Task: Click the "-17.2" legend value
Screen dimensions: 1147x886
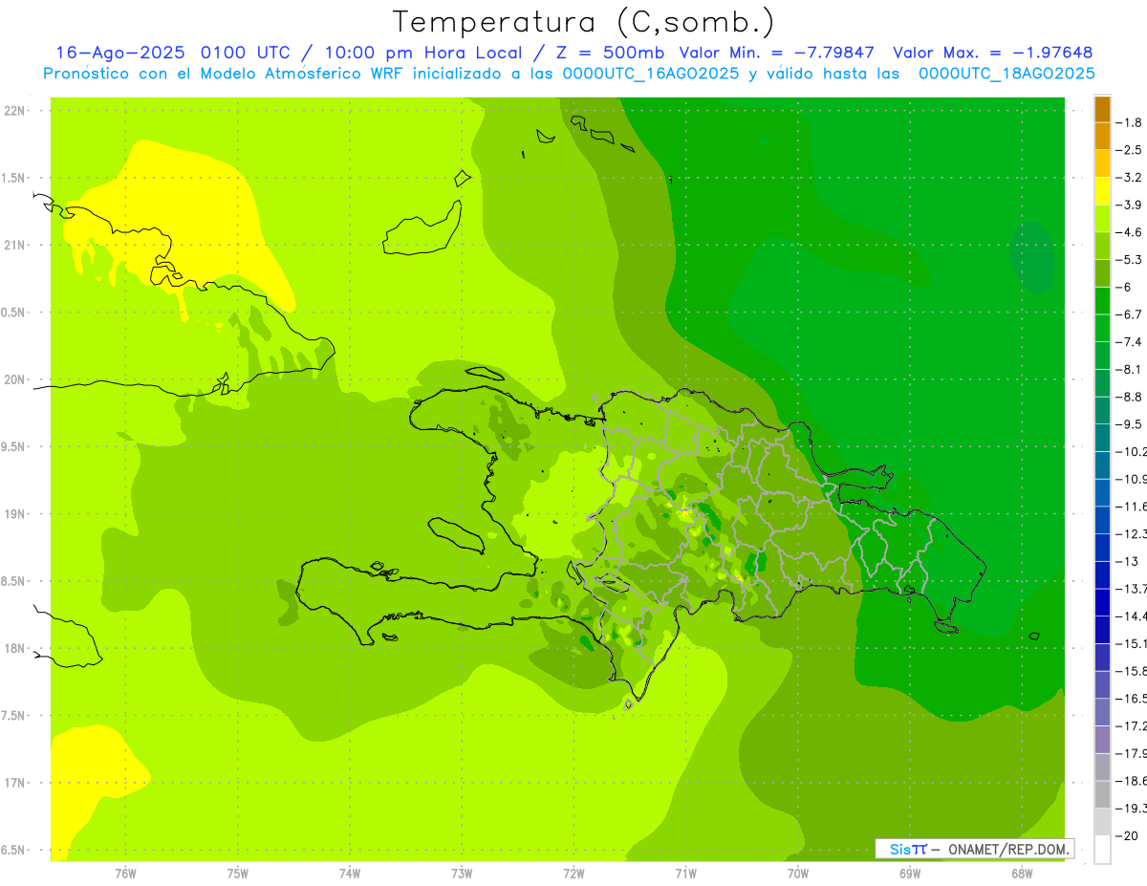Action: (x=1132, y=725)
